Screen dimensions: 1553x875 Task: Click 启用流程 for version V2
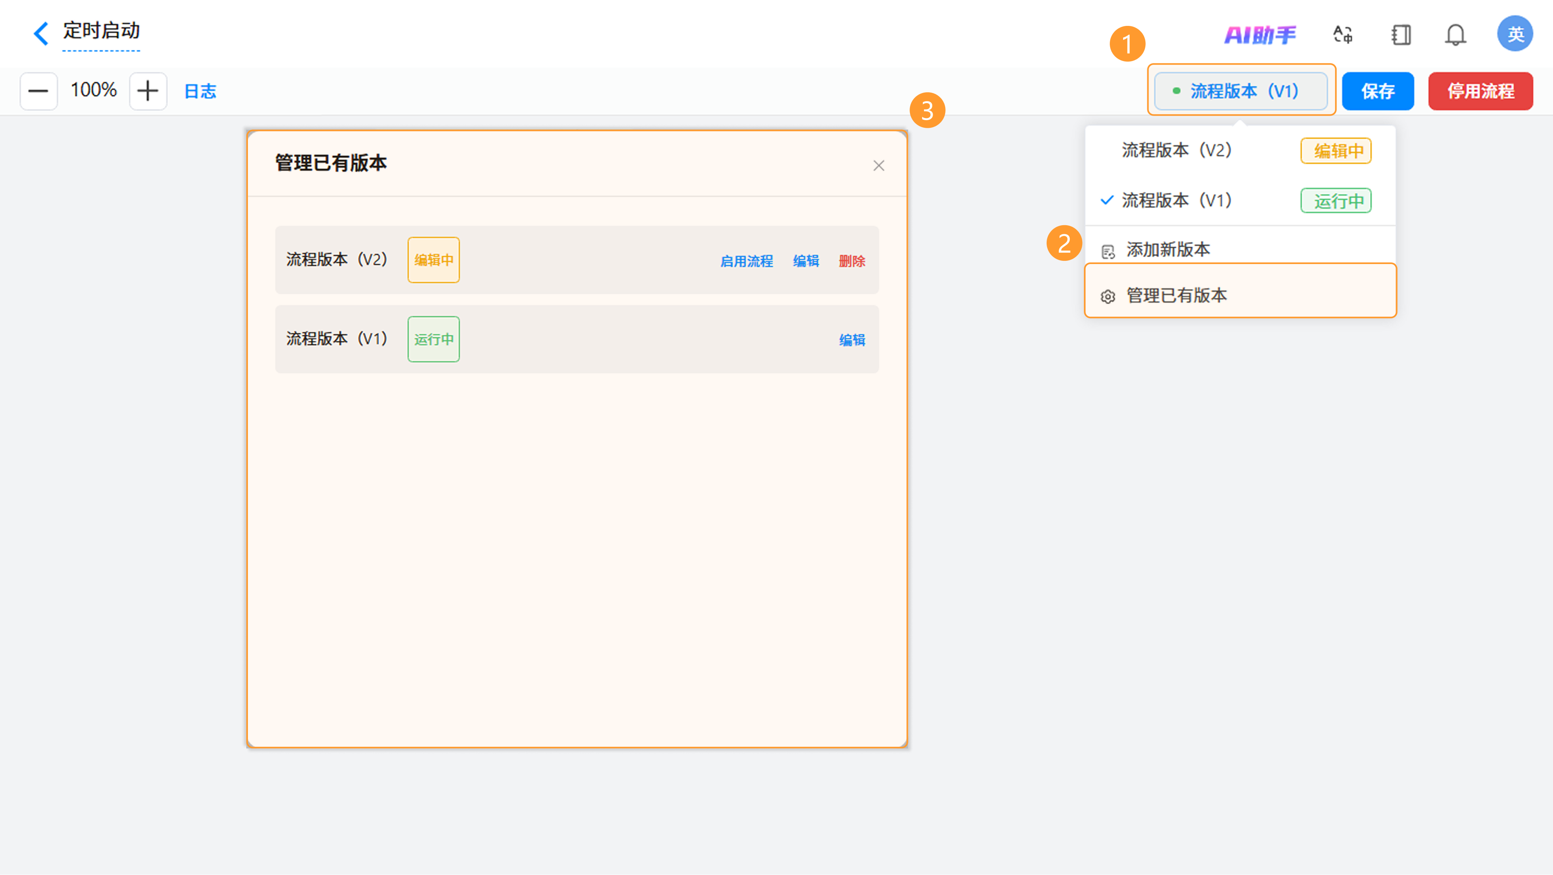pyautogui.click(x=746, y=261)
